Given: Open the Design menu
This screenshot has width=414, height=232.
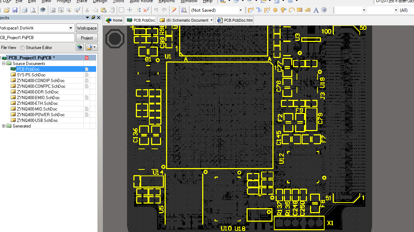Looking at the screenshot, I should (x=100, y=1).
